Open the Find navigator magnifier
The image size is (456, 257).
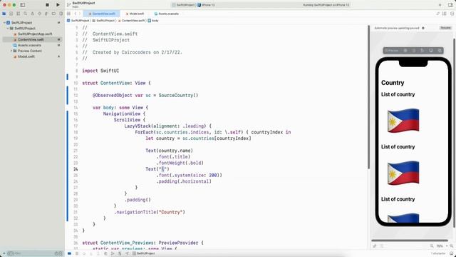tap(26, 14)
